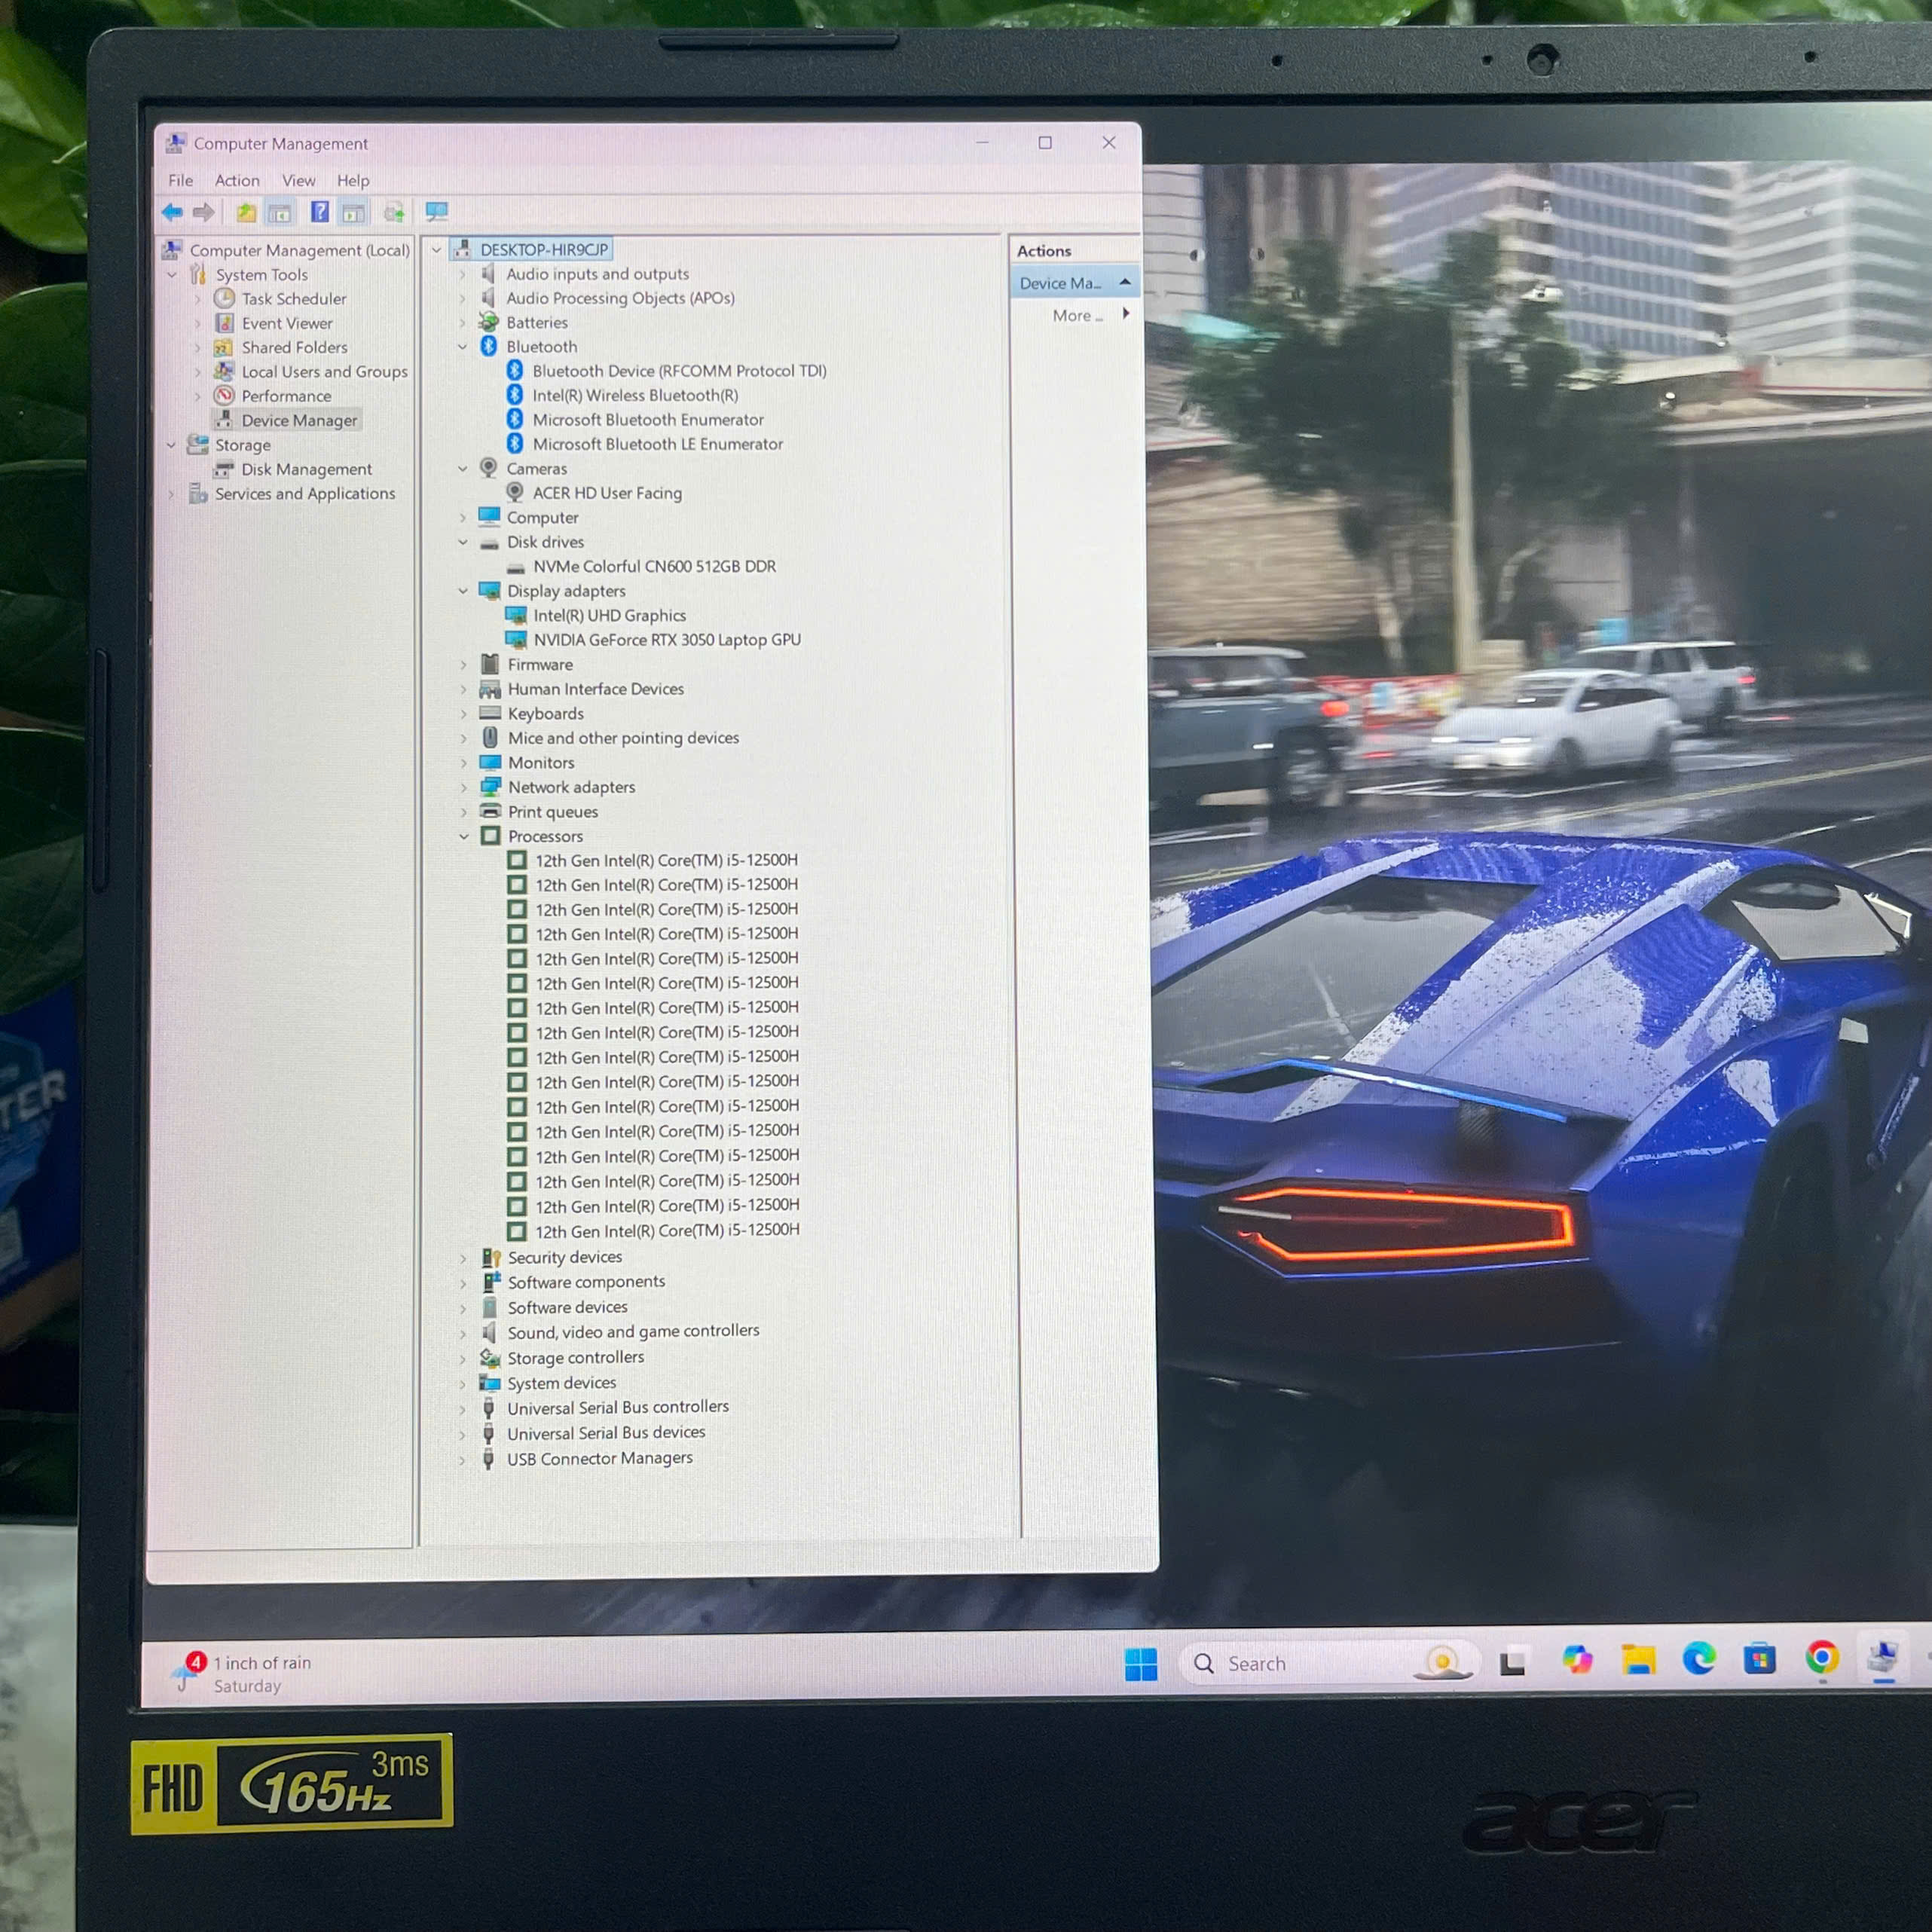Expand the Human Interface Devices category
Screen dimensions: 1932x1932
click(463, 689)
